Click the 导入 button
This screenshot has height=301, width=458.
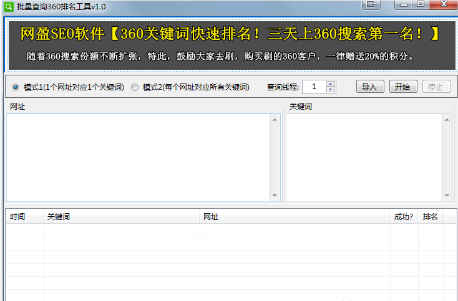click(370, 87)
